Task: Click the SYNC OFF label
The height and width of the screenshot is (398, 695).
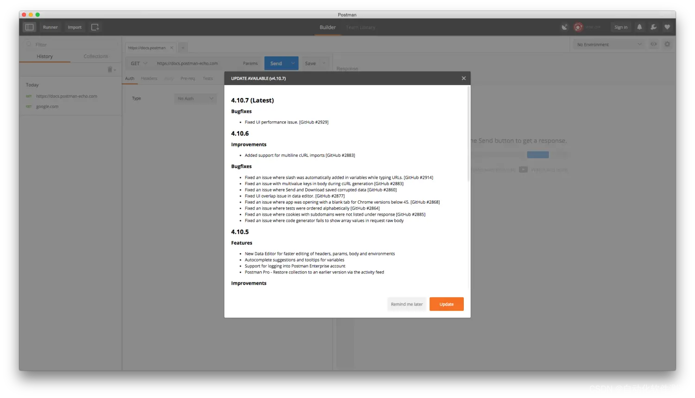Action: pos(593,27)
